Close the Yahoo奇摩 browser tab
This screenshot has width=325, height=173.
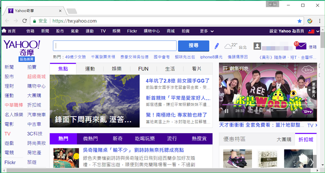pyautogui.click(x=60, y=11)
